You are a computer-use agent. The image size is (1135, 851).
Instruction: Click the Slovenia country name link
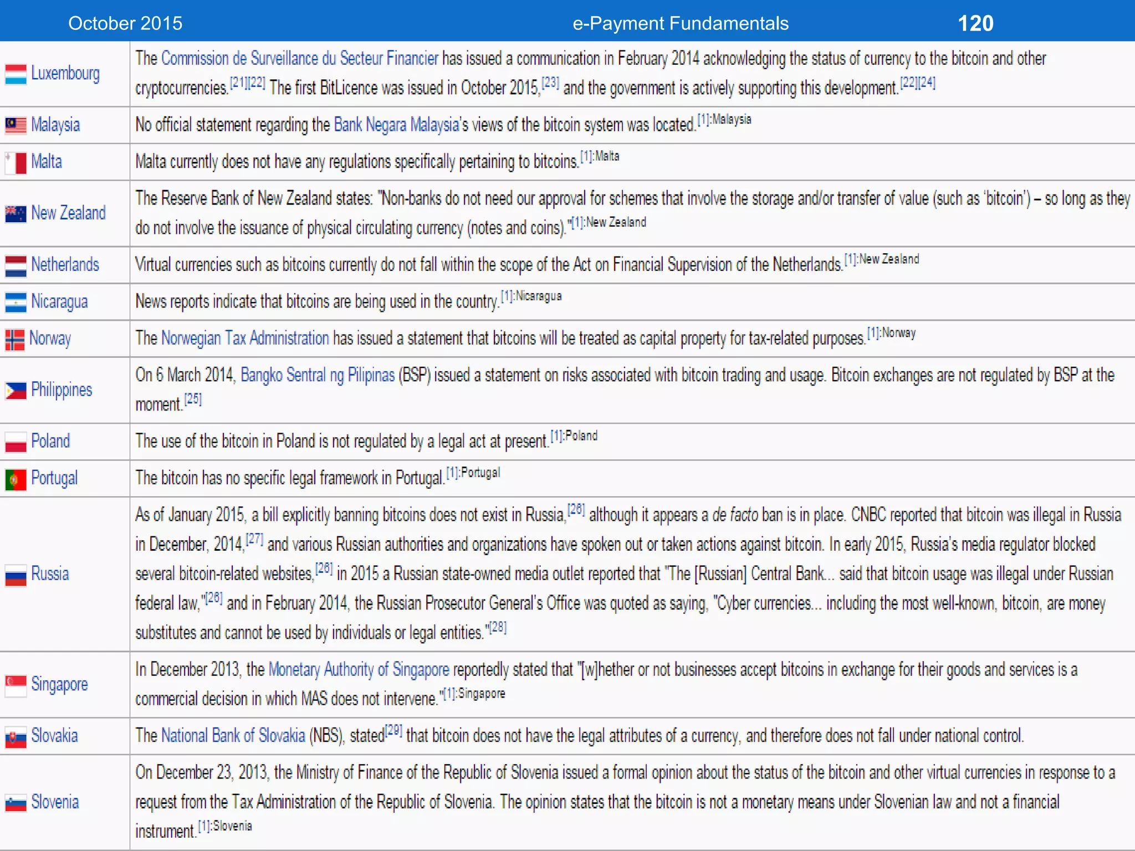(x=55, y=802)
